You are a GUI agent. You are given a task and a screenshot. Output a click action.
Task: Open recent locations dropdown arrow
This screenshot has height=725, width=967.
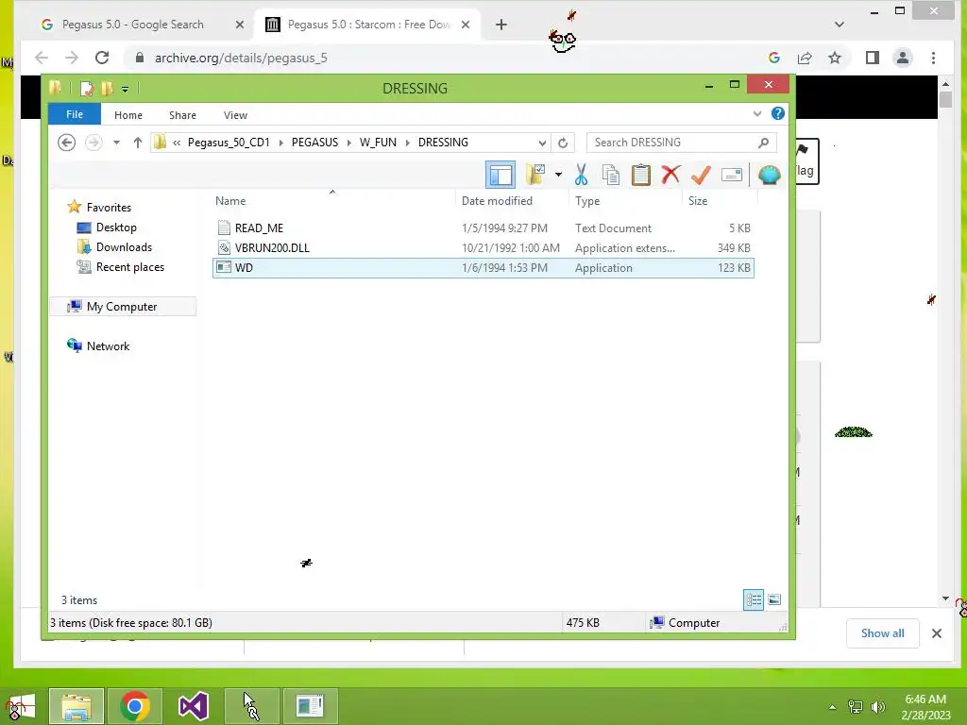click(116, 143)
